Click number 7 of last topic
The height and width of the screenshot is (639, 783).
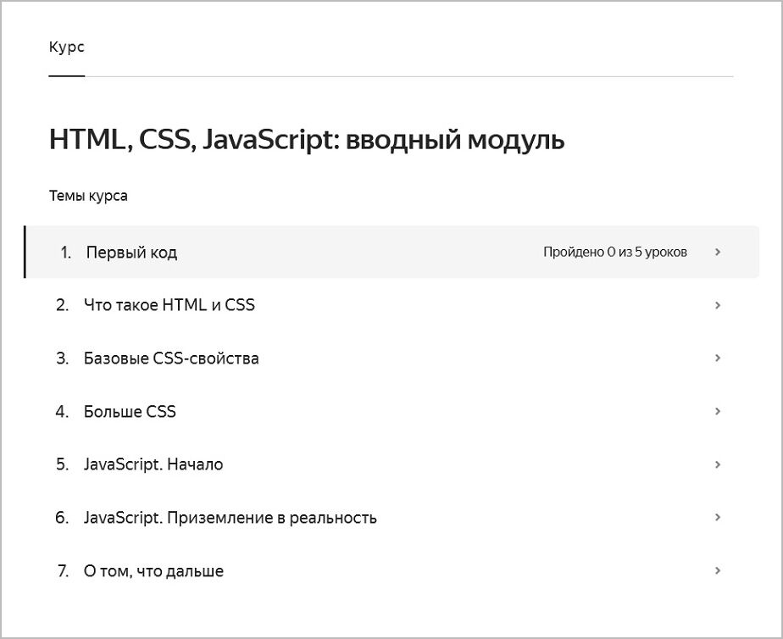[x=62, y=571]
